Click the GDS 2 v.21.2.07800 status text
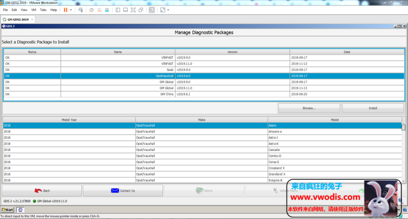The height and width of the screenshot is (219, 408). pos(17,201)
